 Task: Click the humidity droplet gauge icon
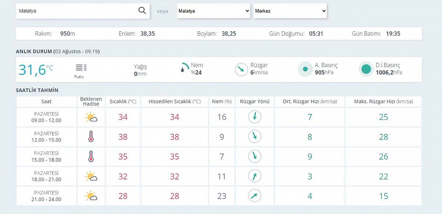pos(185,68)
